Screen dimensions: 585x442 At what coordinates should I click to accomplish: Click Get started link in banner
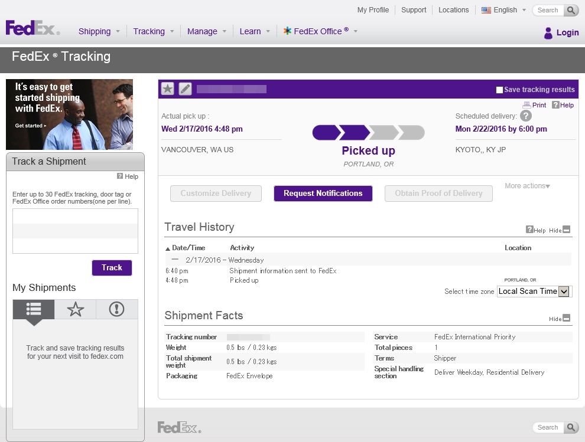(31, 126)
